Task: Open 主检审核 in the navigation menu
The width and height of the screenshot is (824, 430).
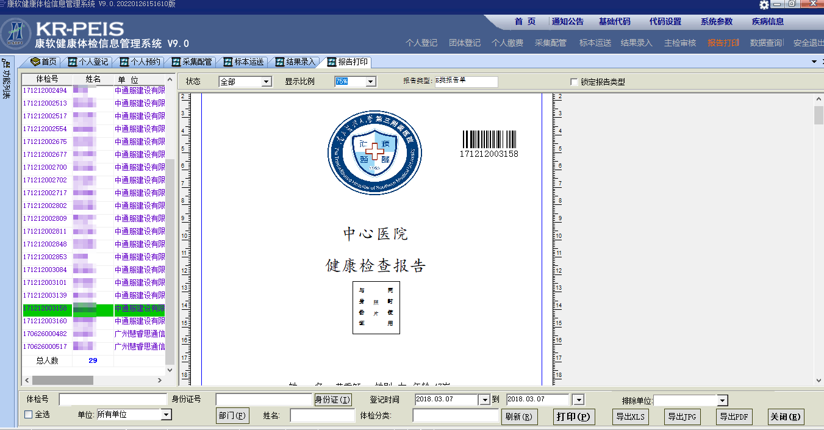Action: pos(679,43)
